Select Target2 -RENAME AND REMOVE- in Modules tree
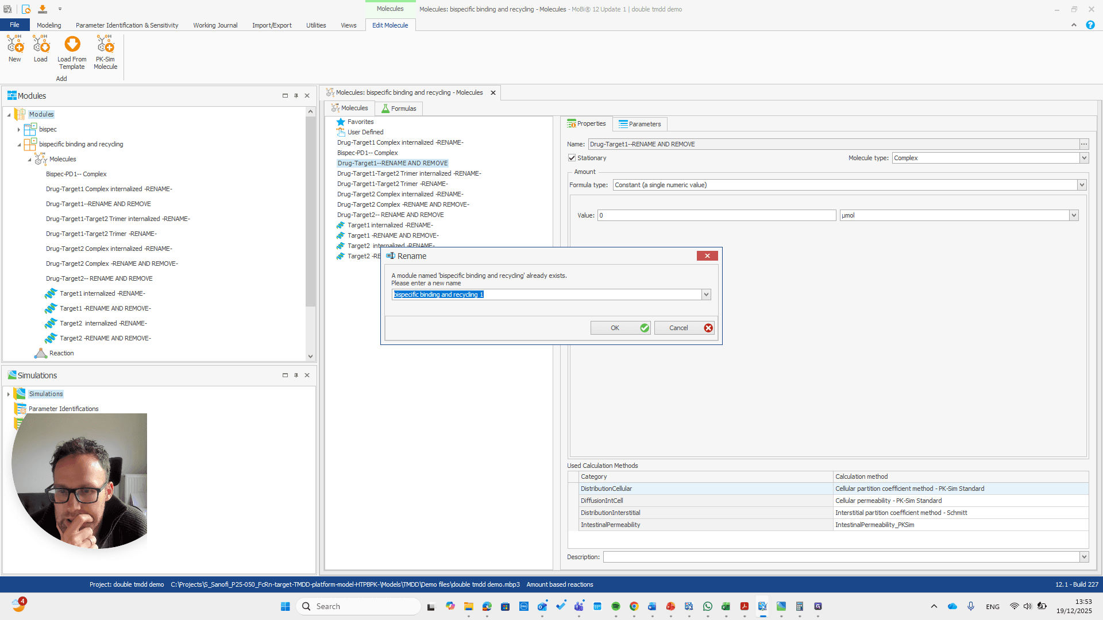The image size is (1103, 620). click(105, 338)
